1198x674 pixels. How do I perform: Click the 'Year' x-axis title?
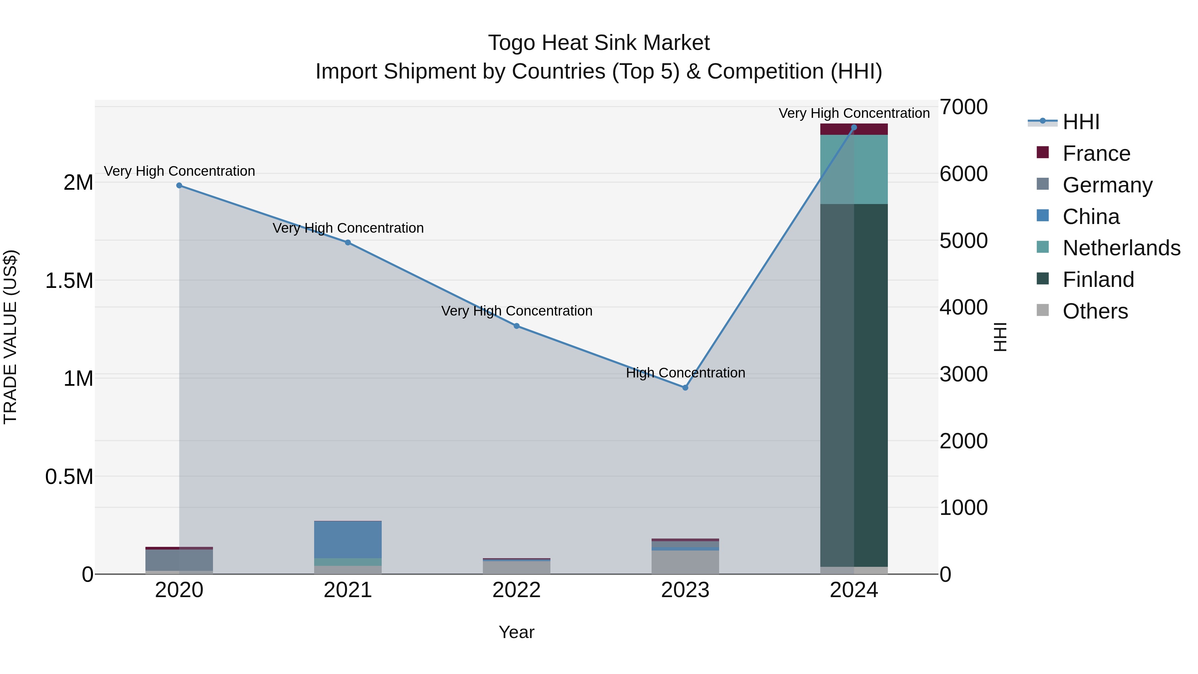[517, 632]
